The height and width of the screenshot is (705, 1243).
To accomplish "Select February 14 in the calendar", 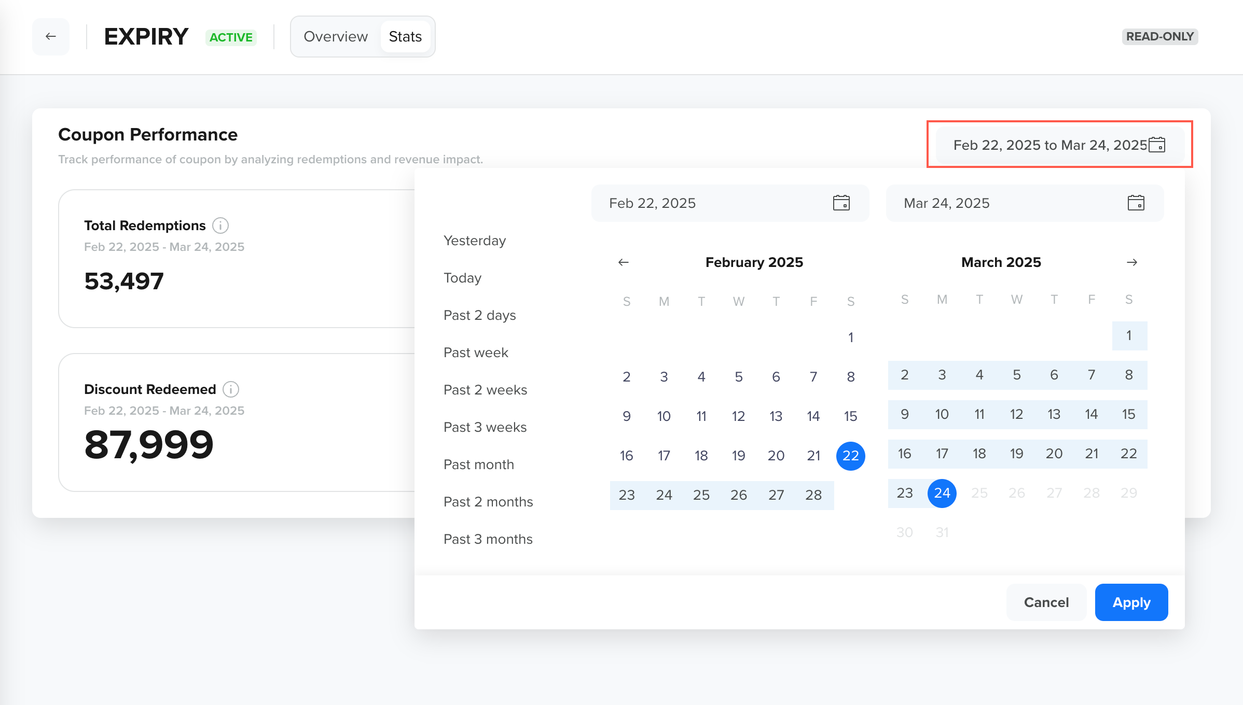I will click(x=813, y=416).
